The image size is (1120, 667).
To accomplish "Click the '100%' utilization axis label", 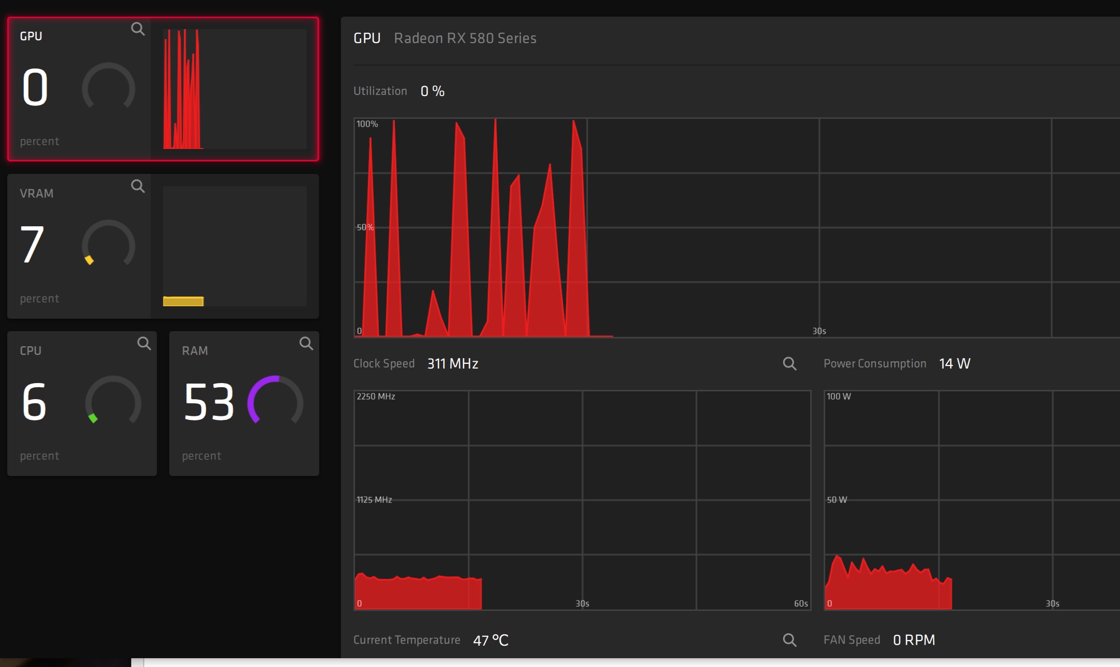I will 367,124.
